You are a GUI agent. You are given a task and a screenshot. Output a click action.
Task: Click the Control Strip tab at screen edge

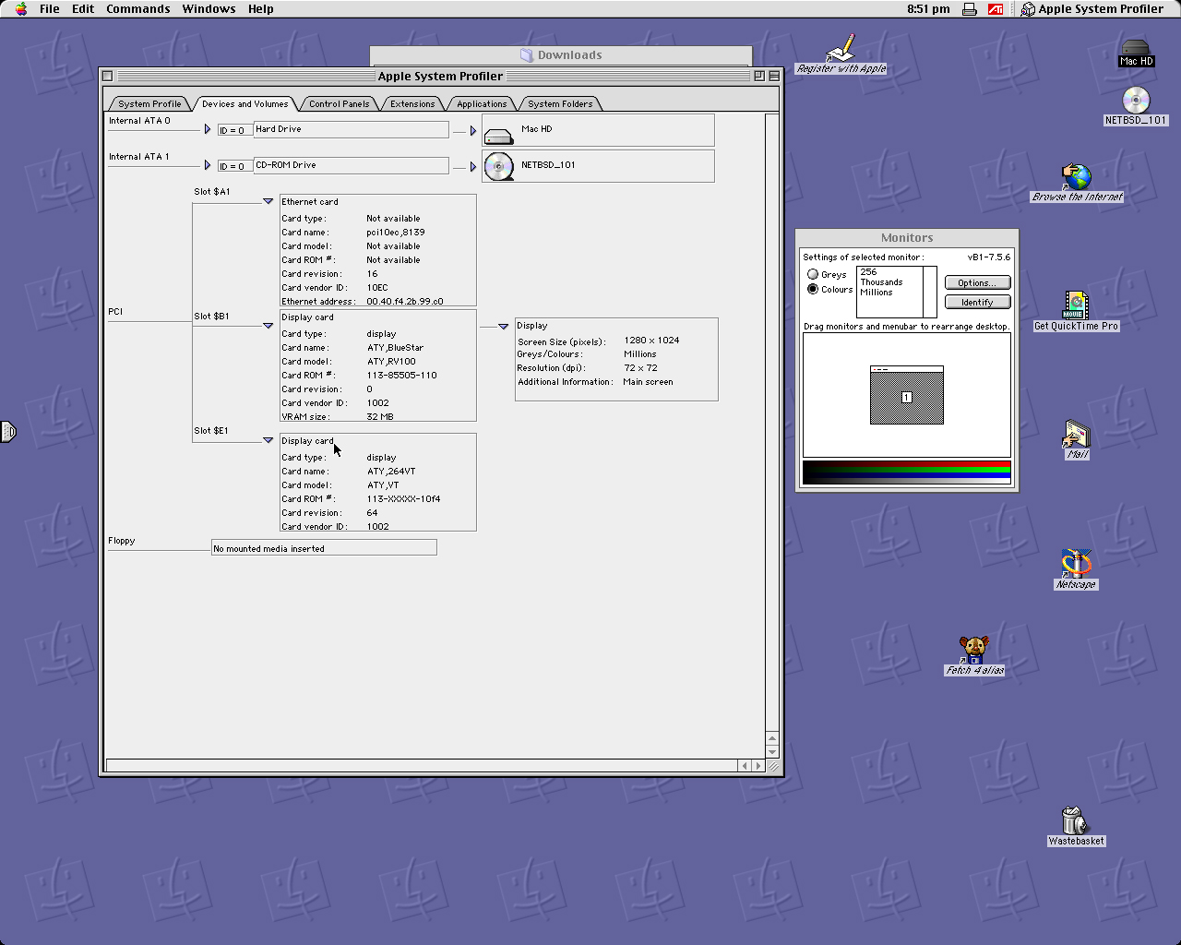[7, 431]
